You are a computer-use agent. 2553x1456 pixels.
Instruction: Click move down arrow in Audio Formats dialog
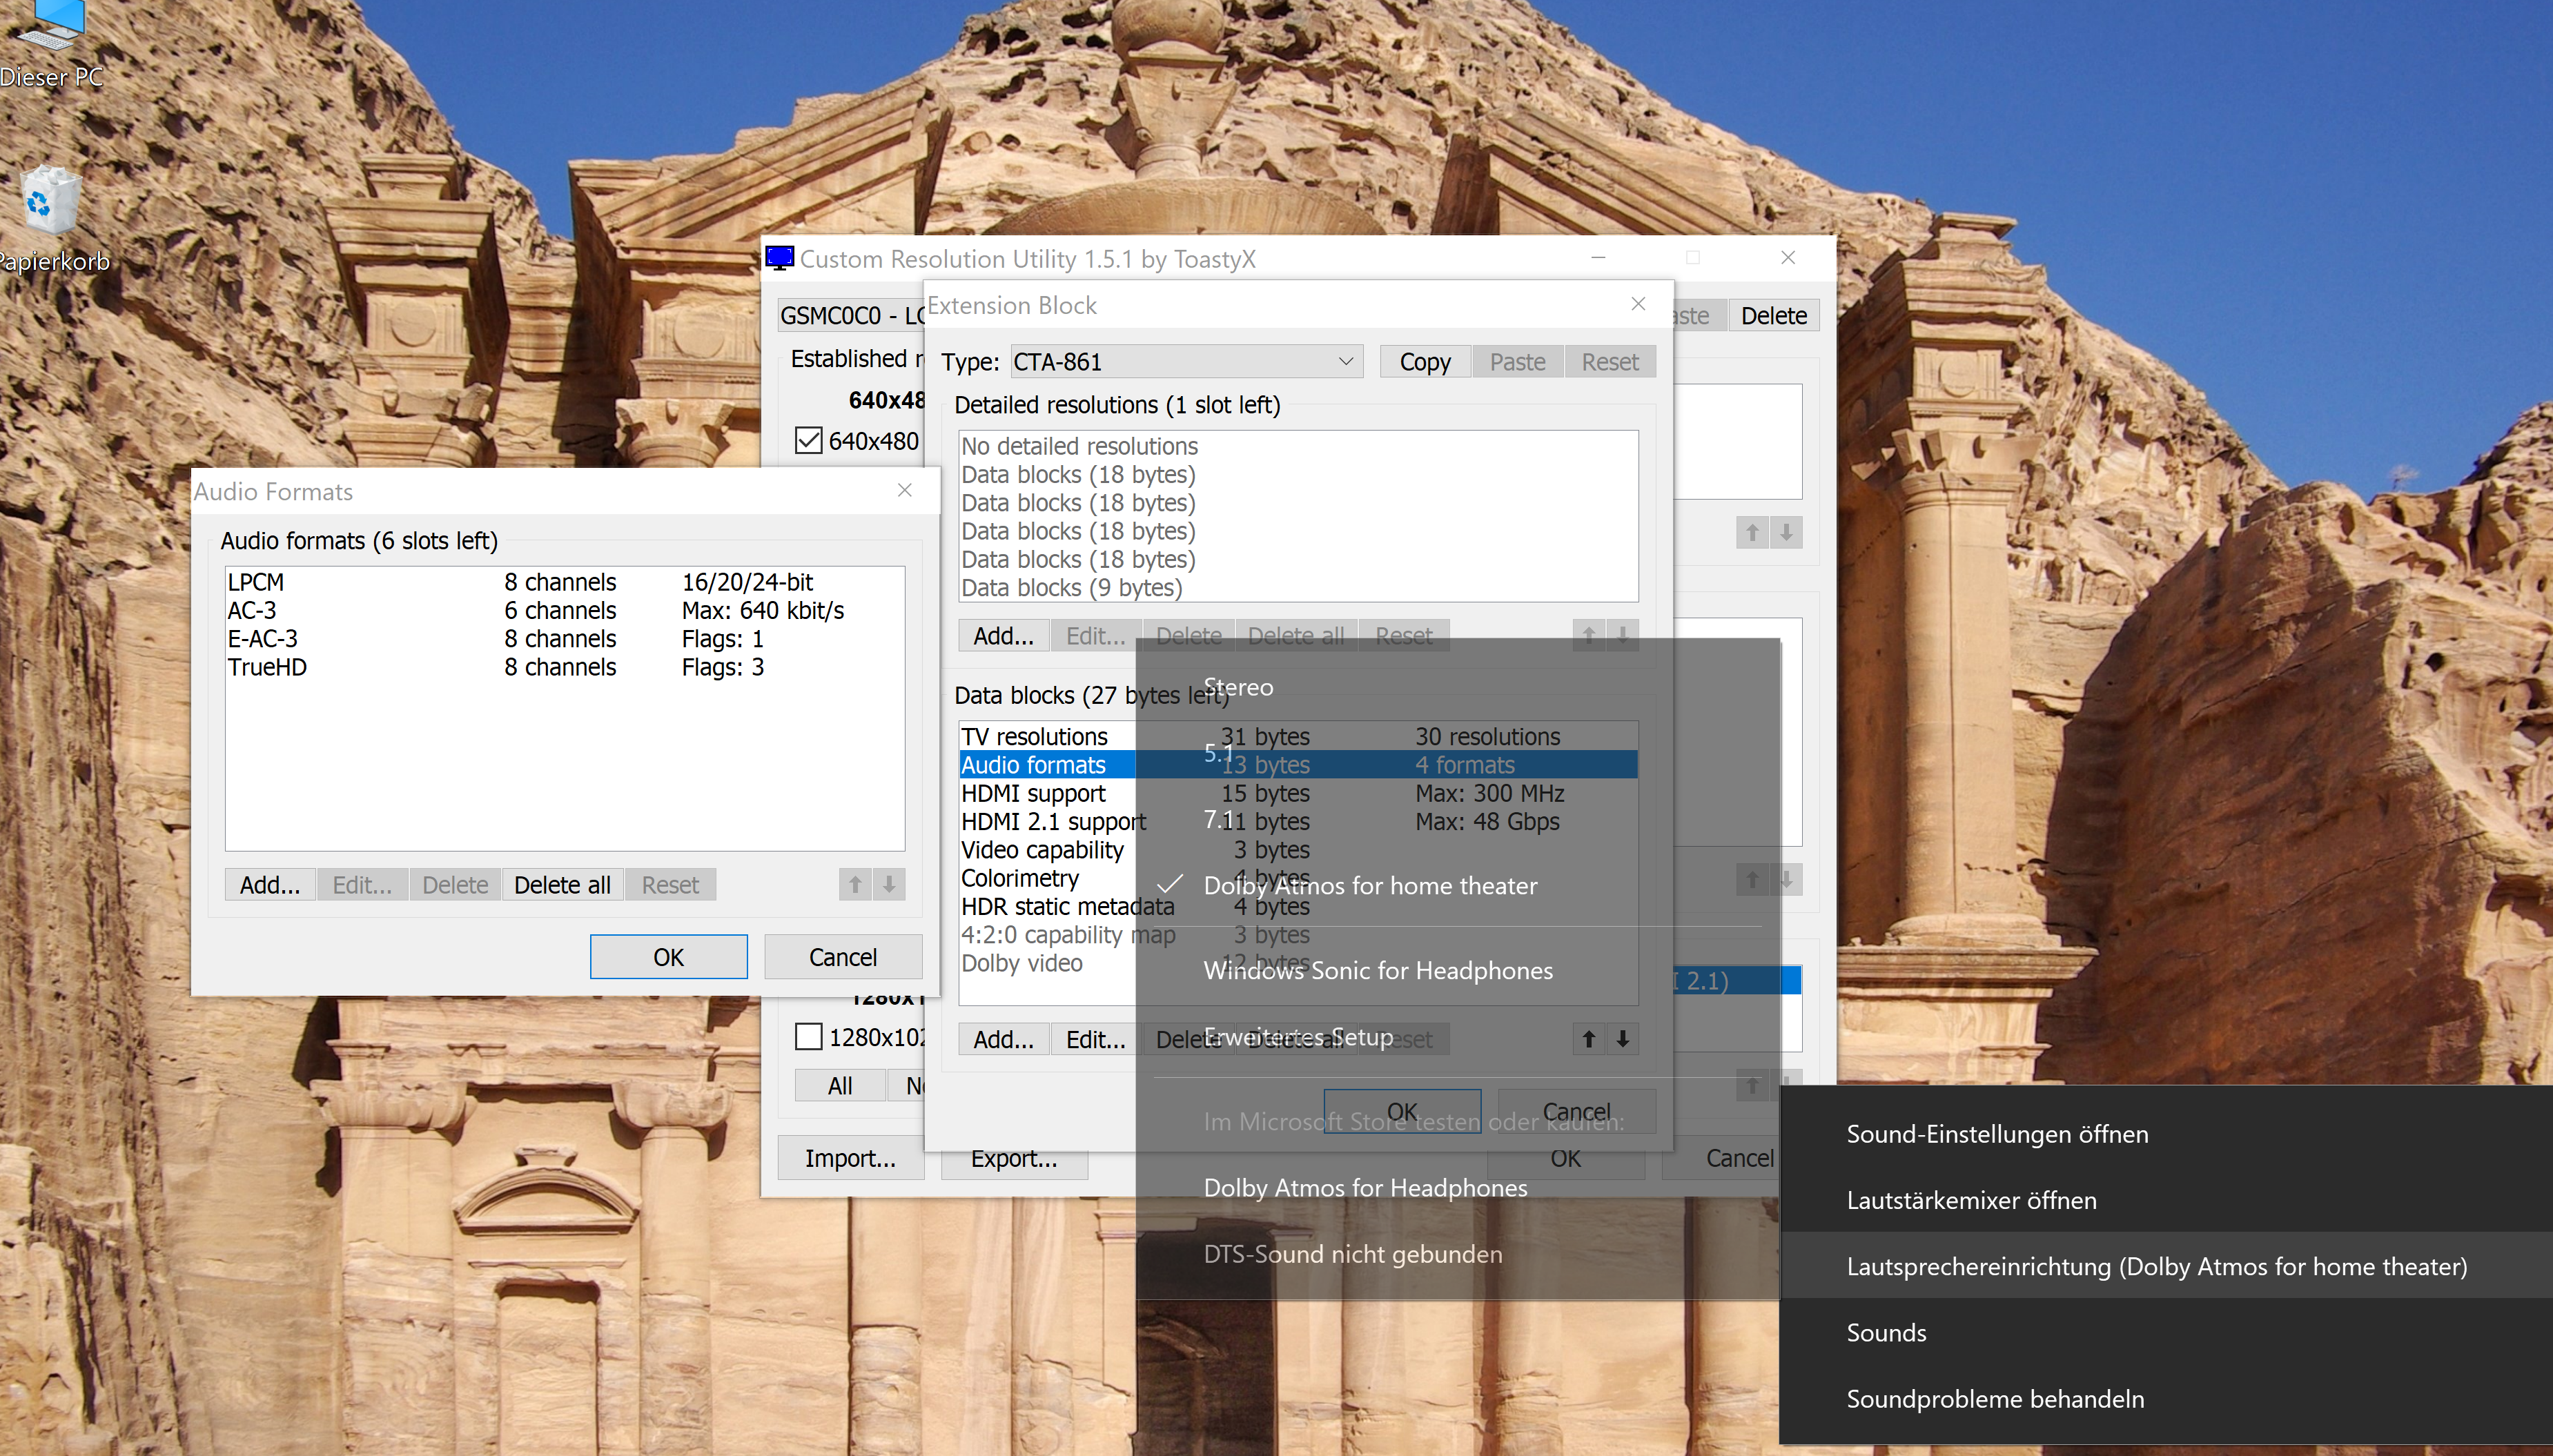pos(889,884)
